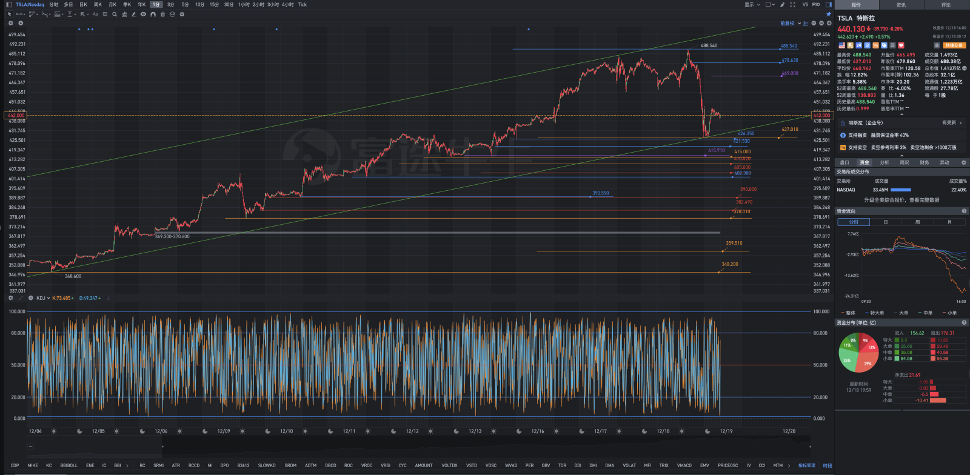This screenshot has width=970, height=475.
Task: Toggle the left sidebar panel icon
Action: (x=8, y=4)
